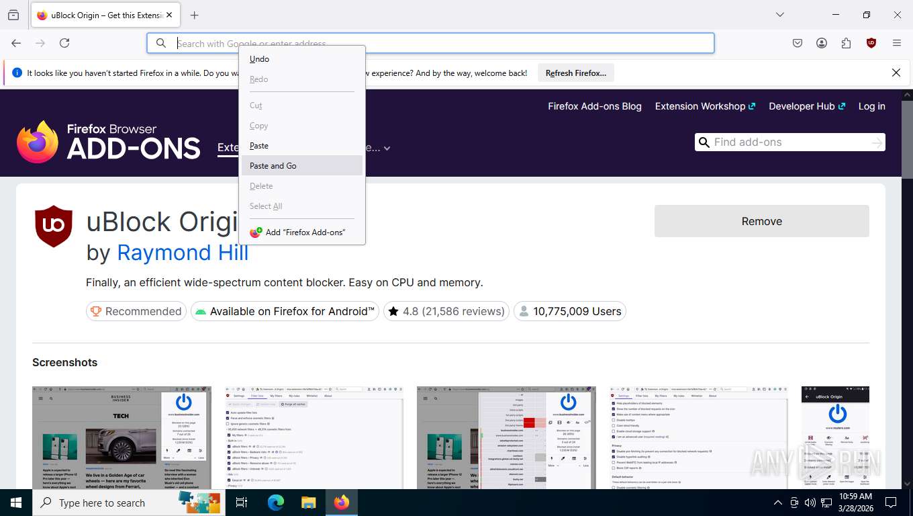Click the uBlock Origin shield logo

click(54, 226)
